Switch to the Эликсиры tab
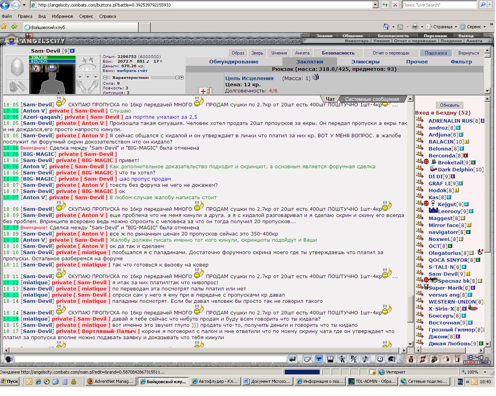This screenshot has height=396, width=496. pyautogui.click(x=365, y=61)
